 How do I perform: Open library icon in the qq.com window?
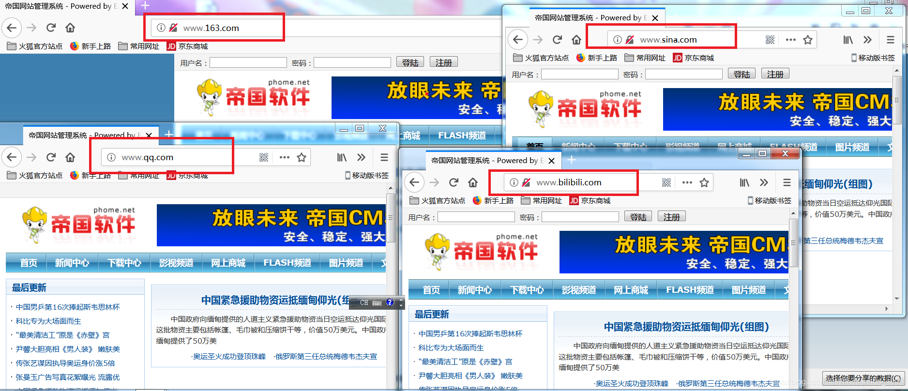[x=342, y=157]
